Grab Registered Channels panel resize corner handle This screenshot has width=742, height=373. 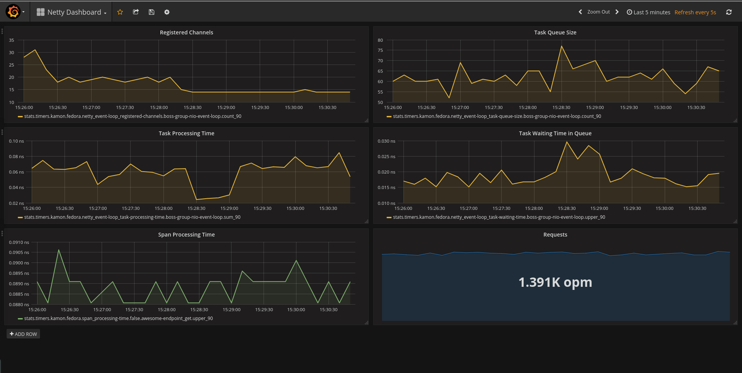(366, 121)
